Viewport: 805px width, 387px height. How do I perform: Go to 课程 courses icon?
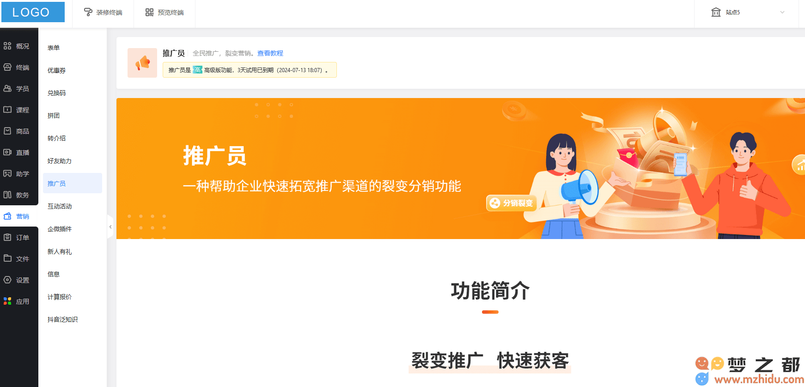(7, 110)
